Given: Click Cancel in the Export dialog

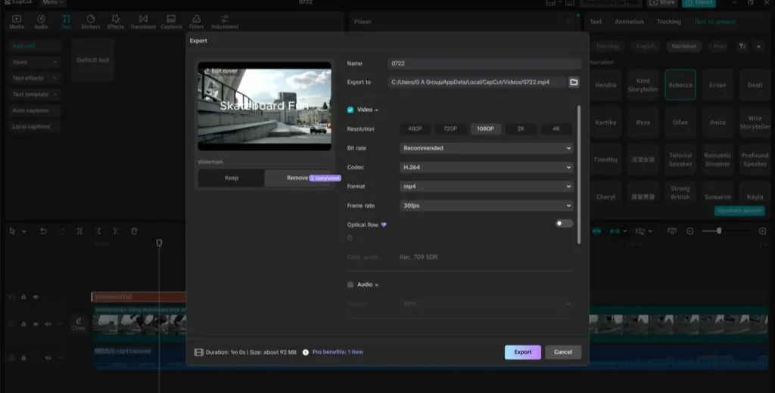Looking at the screenshot, I should pyautogui.click(x=563, y=352).
